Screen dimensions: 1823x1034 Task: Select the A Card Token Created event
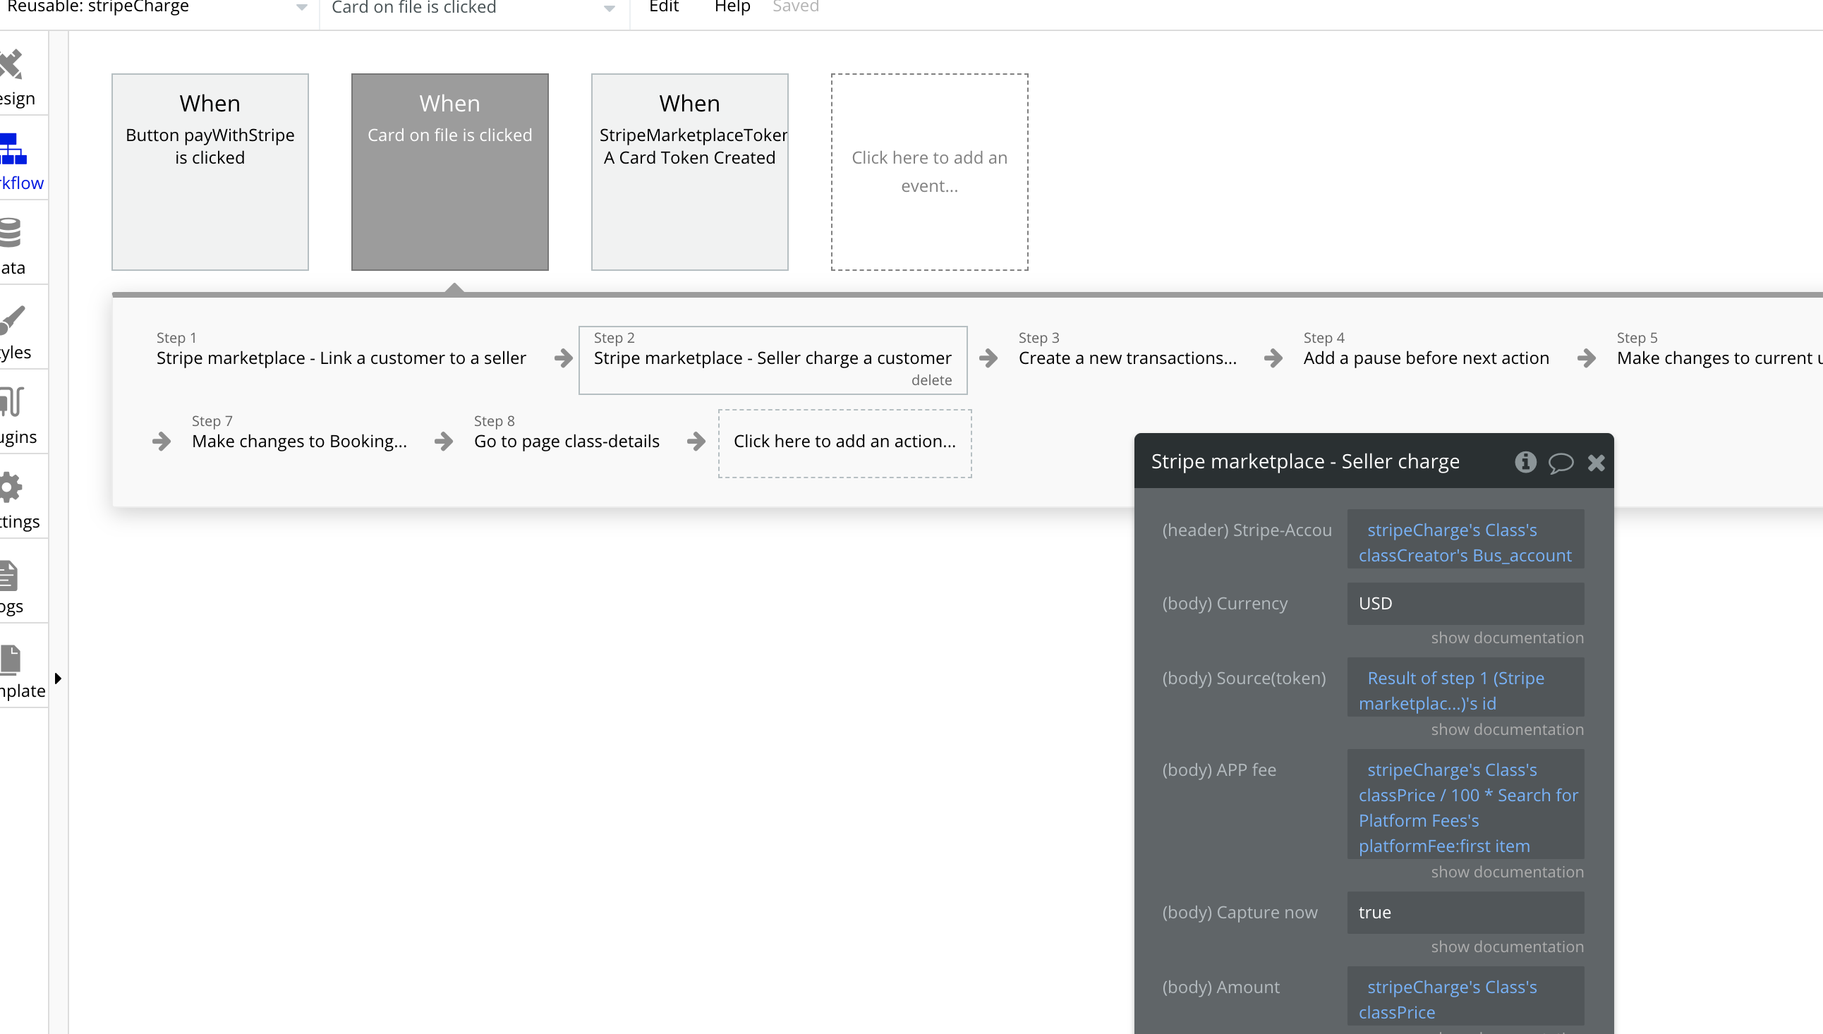pos(690,172)
